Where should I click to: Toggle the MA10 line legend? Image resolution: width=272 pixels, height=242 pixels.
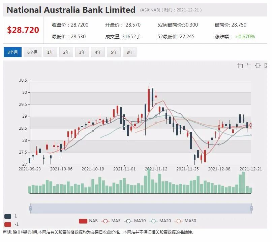pos(135,221)
